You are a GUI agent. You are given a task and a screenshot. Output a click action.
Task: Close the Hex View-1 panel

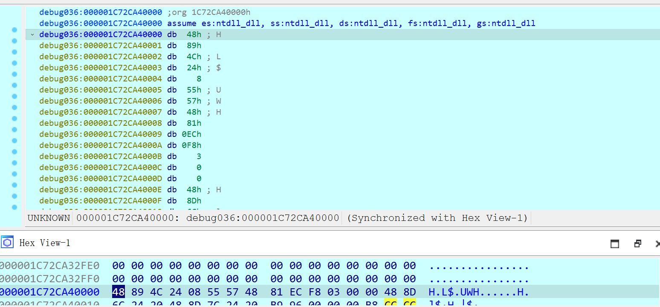tap(657, 243)
